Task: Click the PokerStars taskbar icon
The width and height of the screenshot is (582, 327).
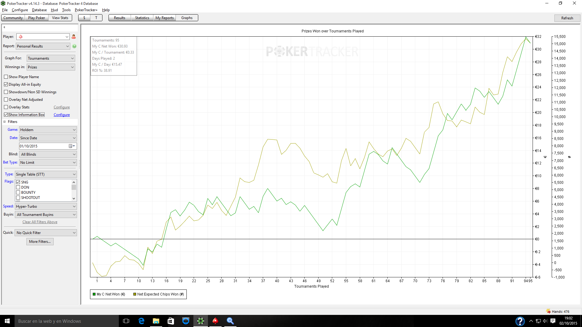Action: tap(216, 321)
